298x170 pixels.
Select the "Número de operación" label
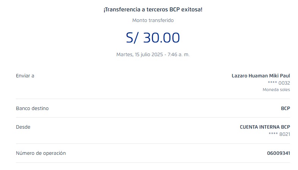coord(41,153)
